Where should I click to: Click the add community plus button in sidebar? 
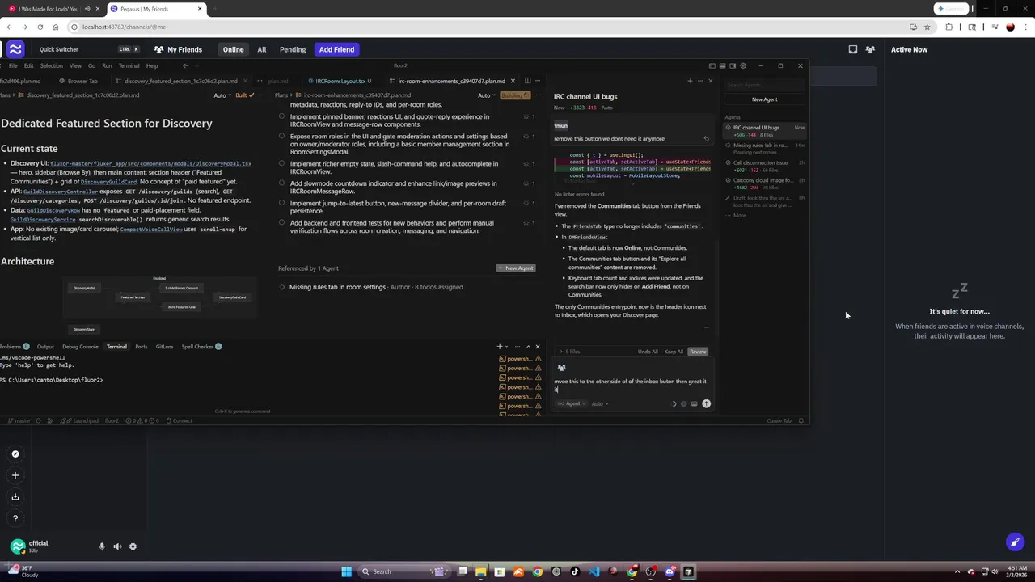(x=15, y=475)
